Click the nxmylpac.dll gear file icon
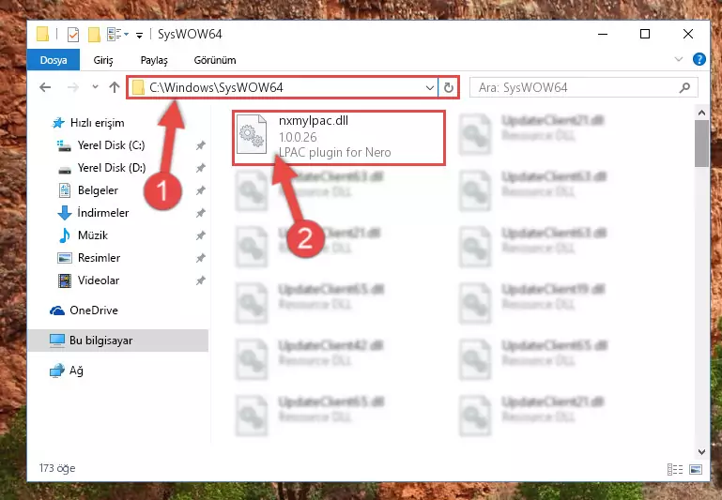 pos(252,134)
